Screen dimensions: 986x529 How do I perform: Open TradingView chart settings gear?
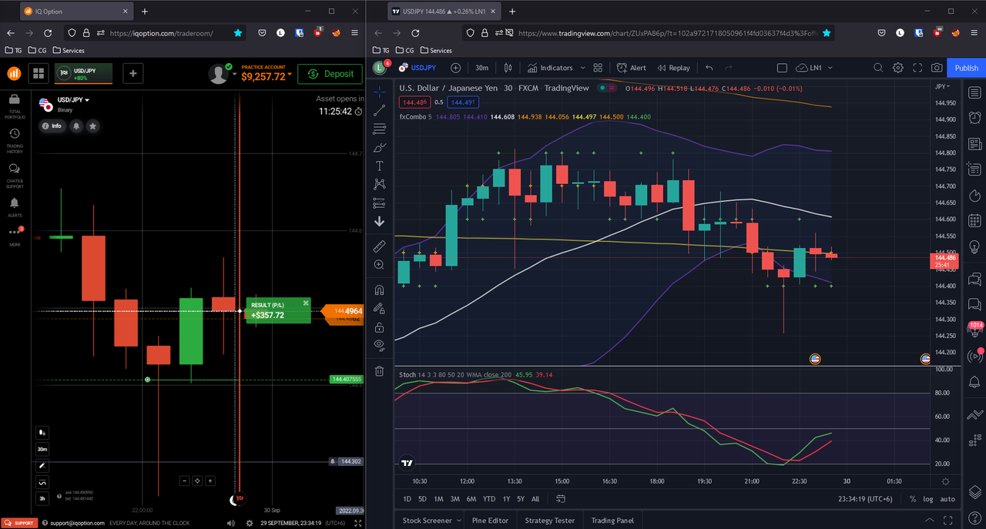tap(898, 68)
